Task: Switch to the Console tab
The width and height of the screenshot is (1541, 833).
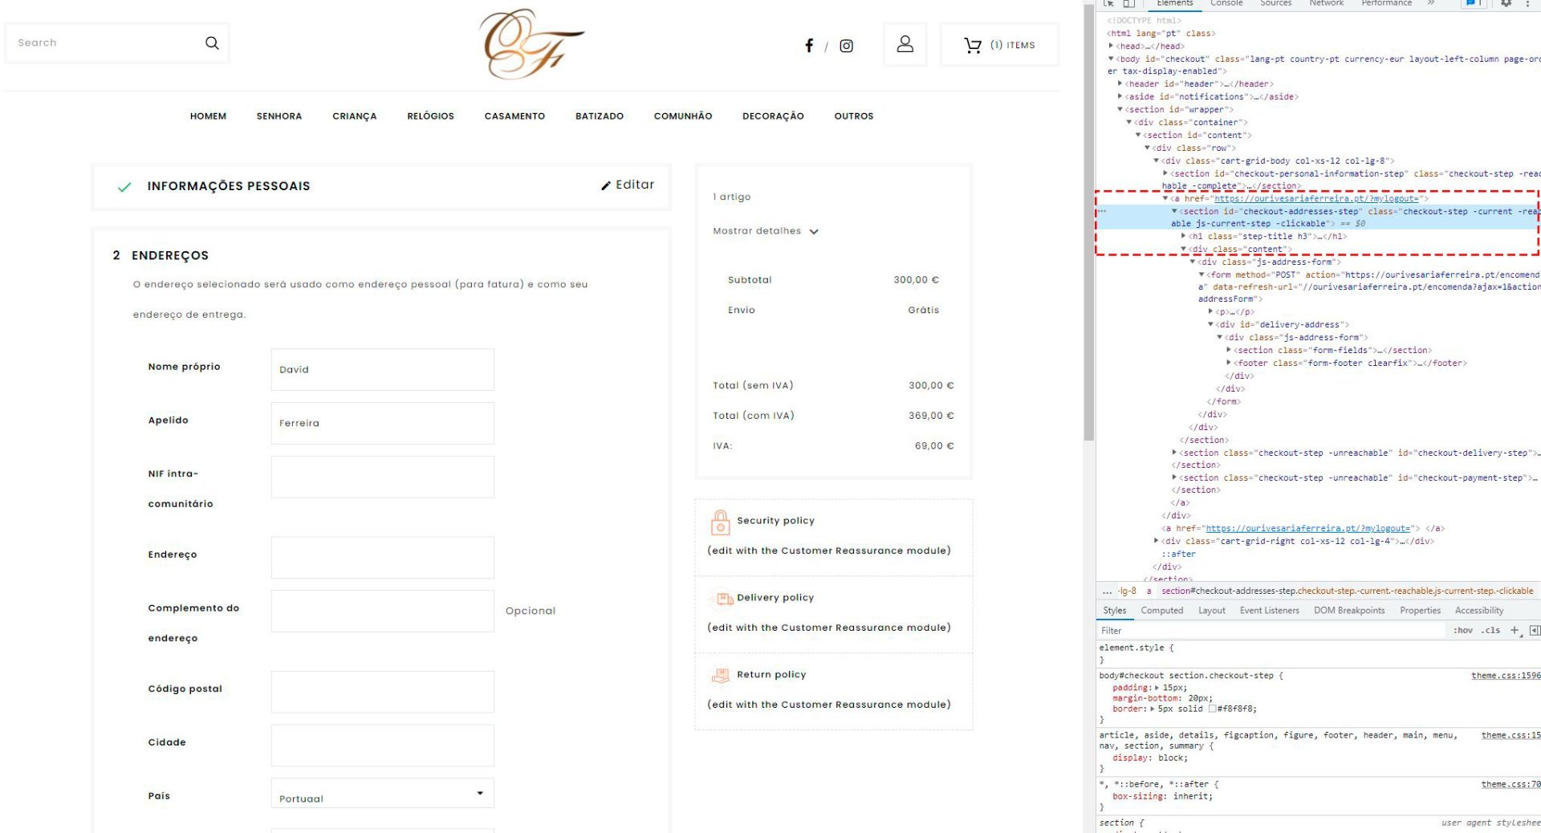Action: tap(1226, 3)
